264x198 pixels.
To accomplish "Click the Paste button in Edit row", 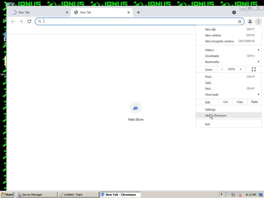I will coord(254,102).
